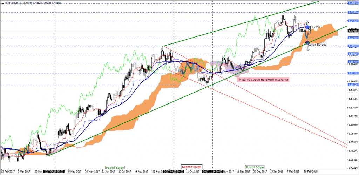The image size is (359, 175).
Task: Click the 1.16015 price scale value
Action: click(x=353, y=81)
